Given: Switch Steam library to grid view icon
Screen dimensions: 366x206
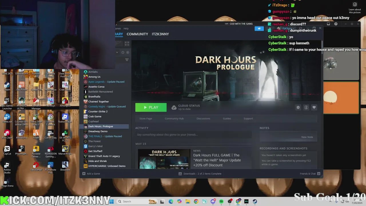Looking at the screenshot, I should pos(127,43).
